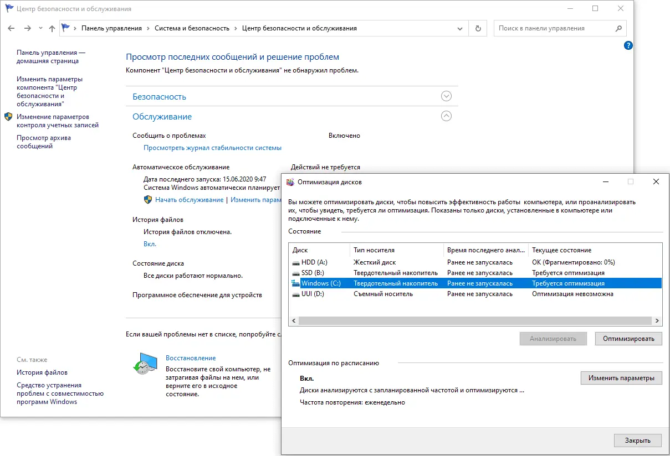Click the 'Обслуживание' section heading
Image resolution: width=670 pixels, height=456 pixels.
162,117
